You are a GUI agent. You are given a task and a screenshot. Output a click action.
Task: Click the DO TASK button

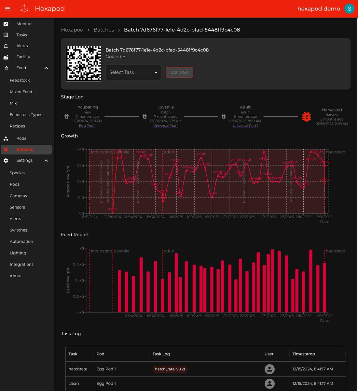179,72
